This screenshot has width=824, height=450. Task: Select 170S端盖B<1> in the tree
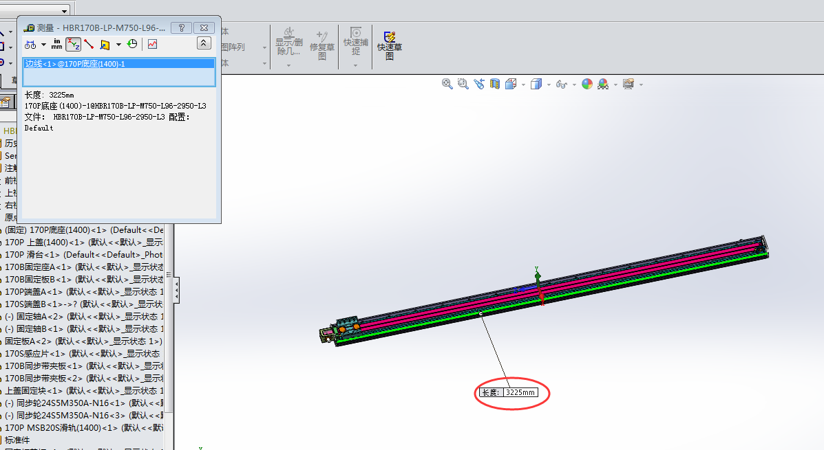click(x=84, y=304)
